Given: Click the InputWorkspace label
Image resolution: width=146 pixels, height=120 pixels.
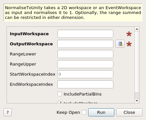Looking at the screenshot, I should click(x=29, y=34).
